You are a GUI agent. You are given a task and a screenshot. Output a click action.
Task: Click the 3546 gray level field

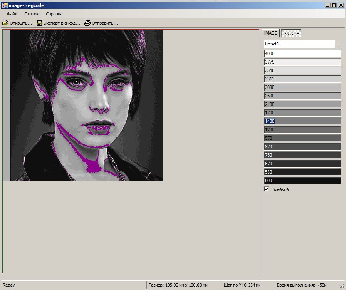pyautogui.click(x=302, y=70)
